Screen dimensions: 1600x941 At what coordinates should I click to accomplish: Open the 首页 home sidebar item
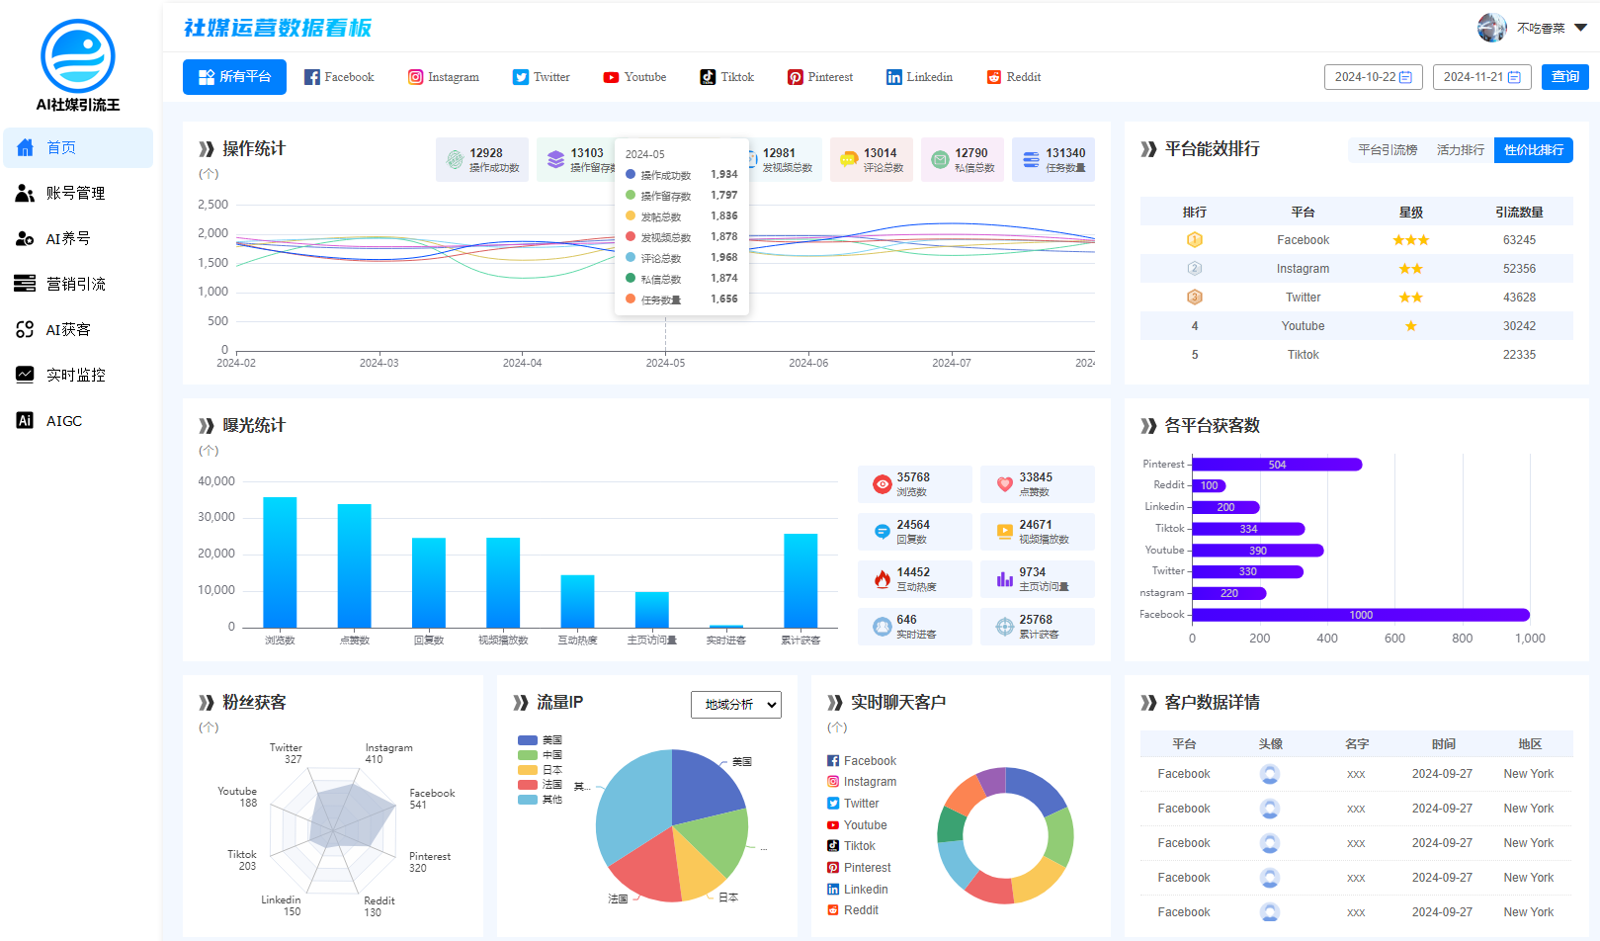coord(78,147)
